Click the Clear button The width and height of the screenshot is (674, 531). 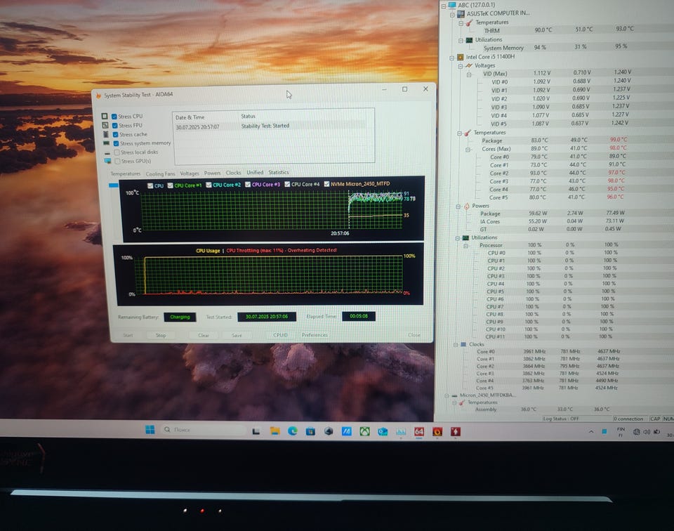pos(204,335)
